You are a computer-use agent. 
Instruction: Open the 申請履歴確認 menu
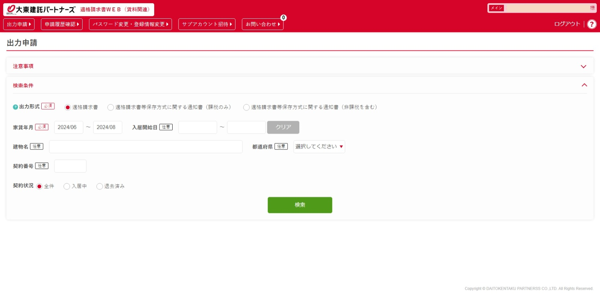(x=62, y=24)
